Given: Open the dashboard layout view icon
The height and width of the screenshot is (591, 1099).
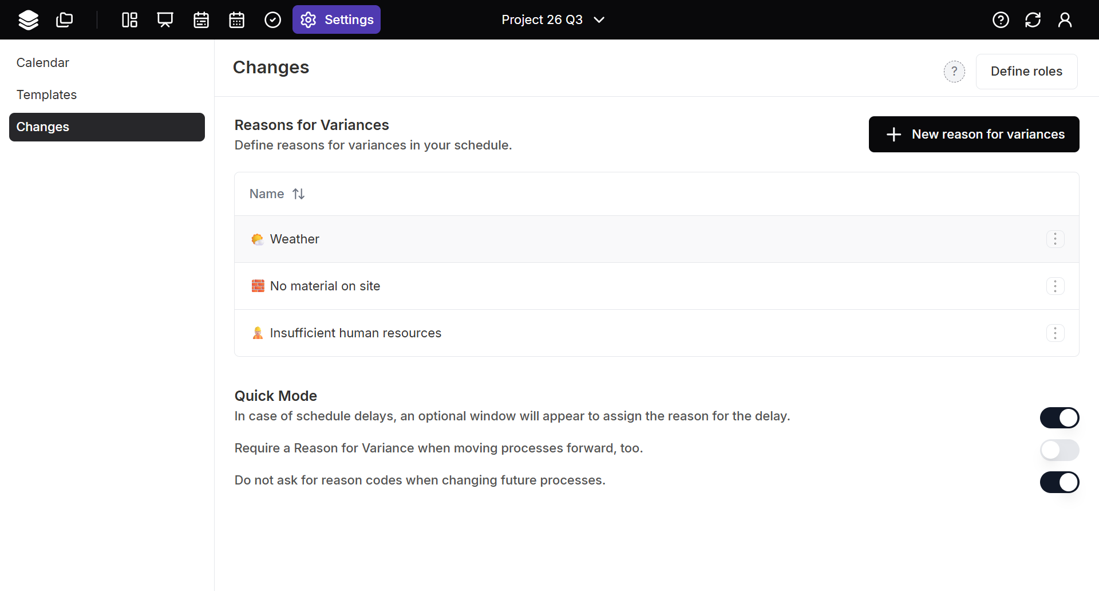Looking at the screenshot, I should click(x=129, y=20).
